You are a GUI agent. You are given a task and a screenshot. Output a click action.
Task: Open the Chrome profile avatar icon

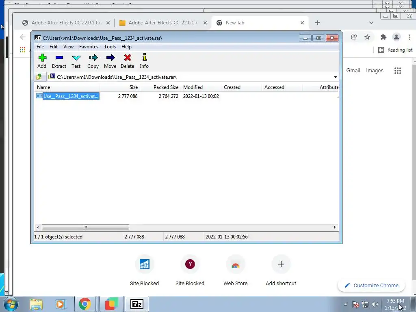[396, 37]
